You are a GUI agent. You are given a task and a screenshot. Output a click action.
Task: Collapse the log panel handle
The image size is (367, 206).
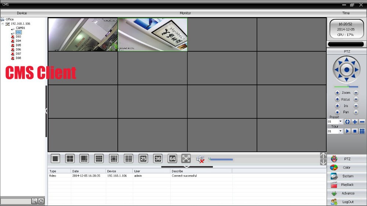click(187, 167)
